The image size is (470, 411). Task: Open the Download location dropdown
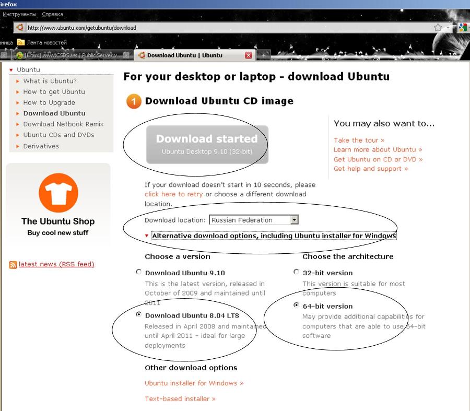254,220
